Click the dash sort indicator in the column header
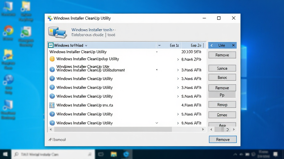This screenshot has height=159, width=284. [x=159, y=46]
